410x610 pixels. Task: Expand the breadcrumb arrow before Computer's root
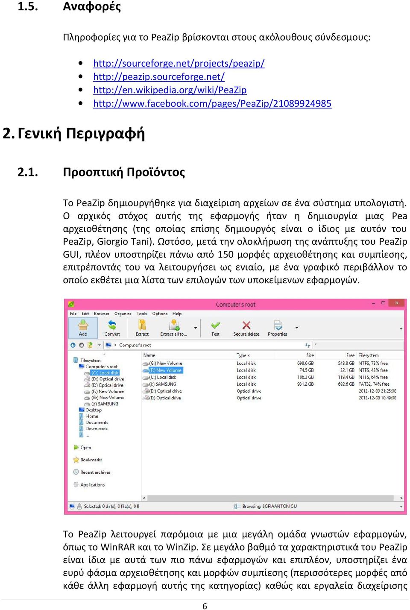click(115, 345)
